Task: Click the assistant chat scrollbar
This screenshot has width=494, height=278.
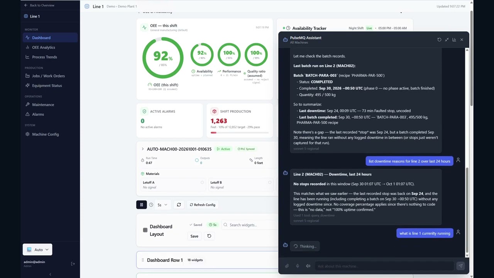Action: tap(467, 210)
